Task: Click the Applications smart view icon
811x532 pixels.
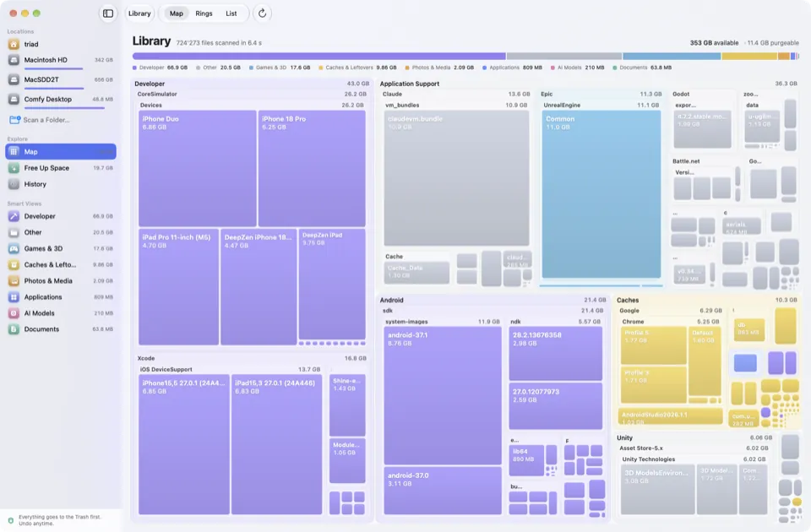Action: point(14,297)
